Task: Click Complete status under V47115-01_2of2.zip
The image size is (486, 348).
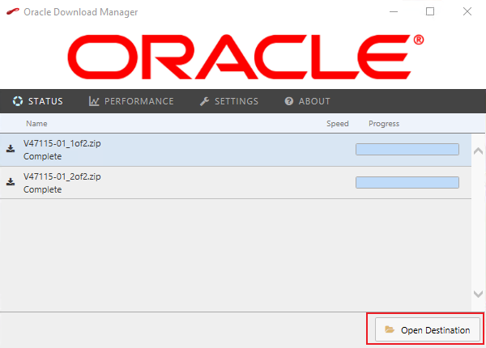Action: click(42, 189)
